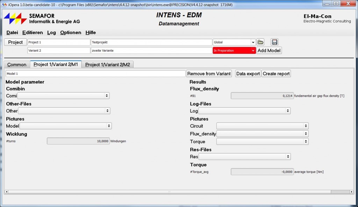
Task: Click the Model 1 name field
Action: coord(95,74)
